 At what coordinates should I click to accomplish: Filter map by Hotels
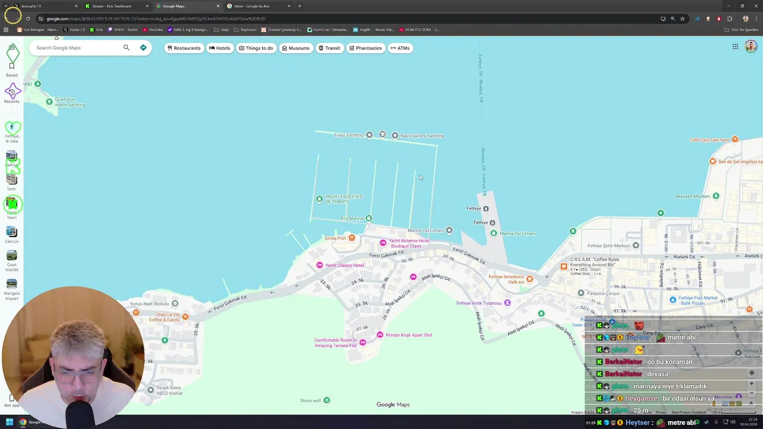219,48
